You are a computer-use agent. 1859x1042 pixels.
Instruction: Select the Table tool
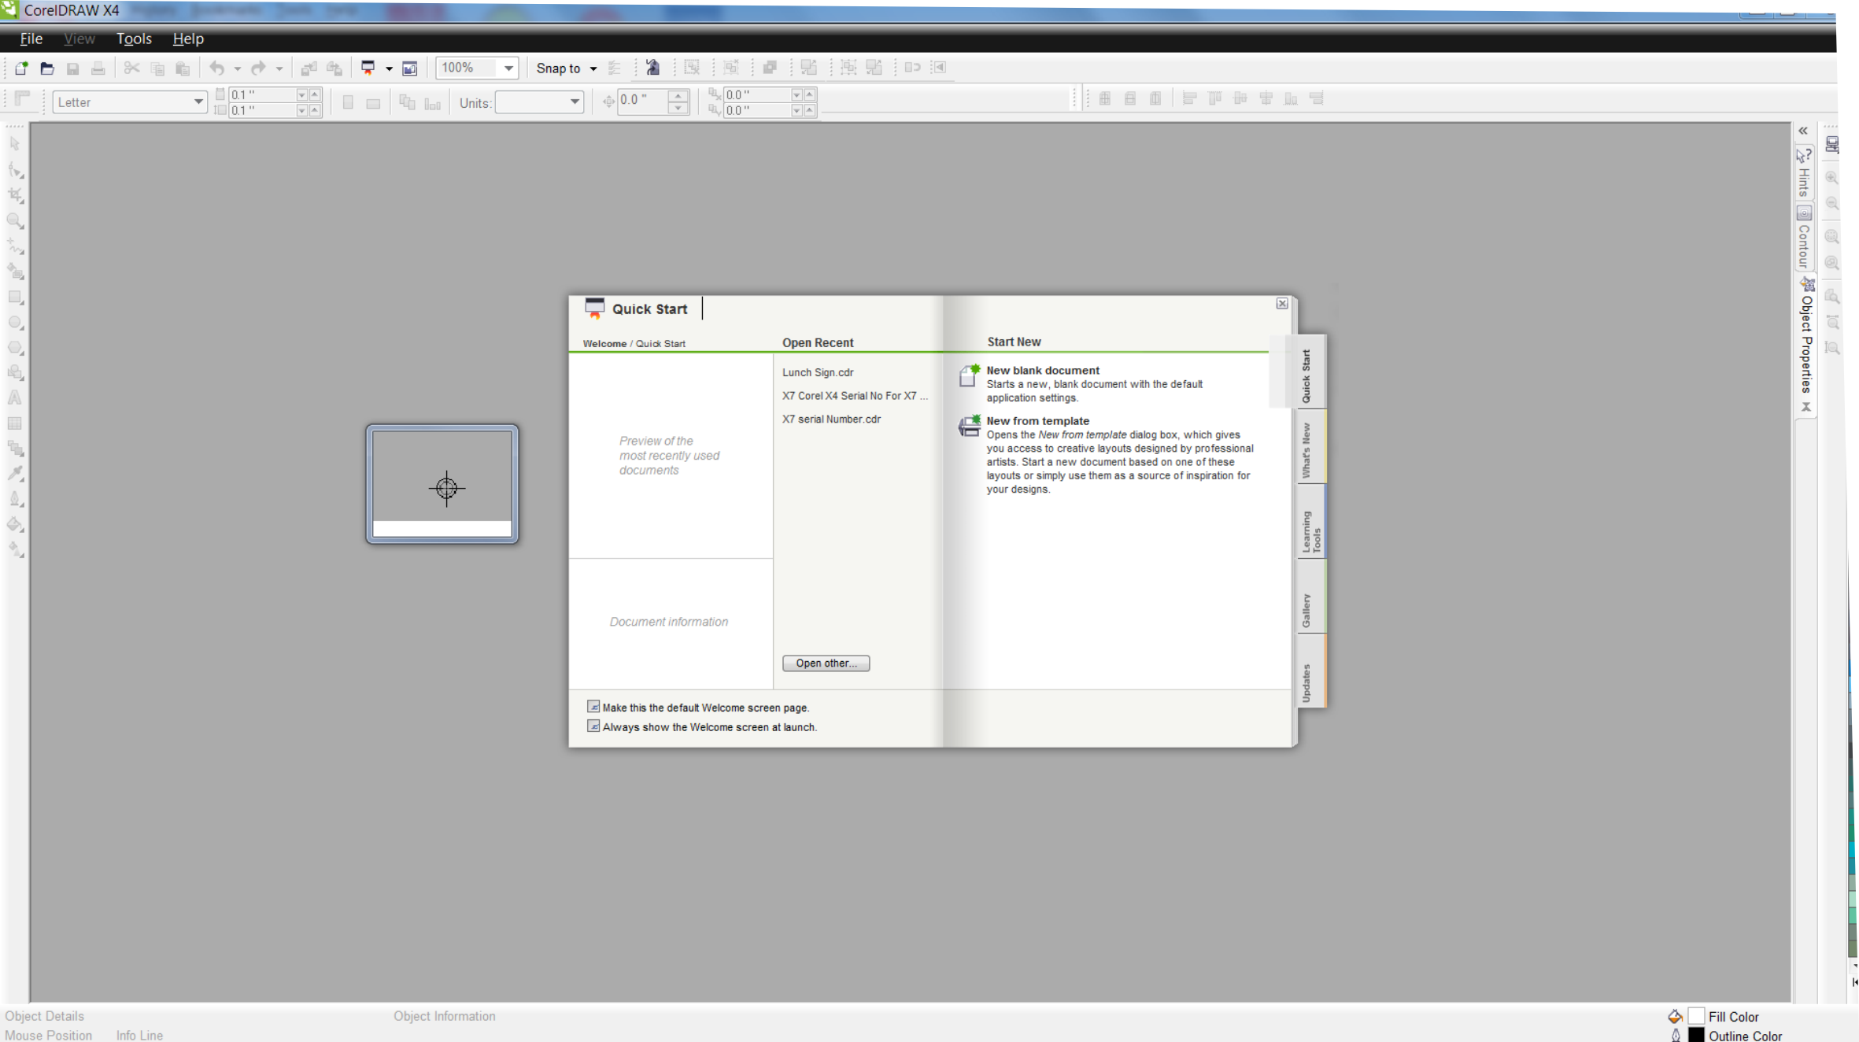click(15, 423)
